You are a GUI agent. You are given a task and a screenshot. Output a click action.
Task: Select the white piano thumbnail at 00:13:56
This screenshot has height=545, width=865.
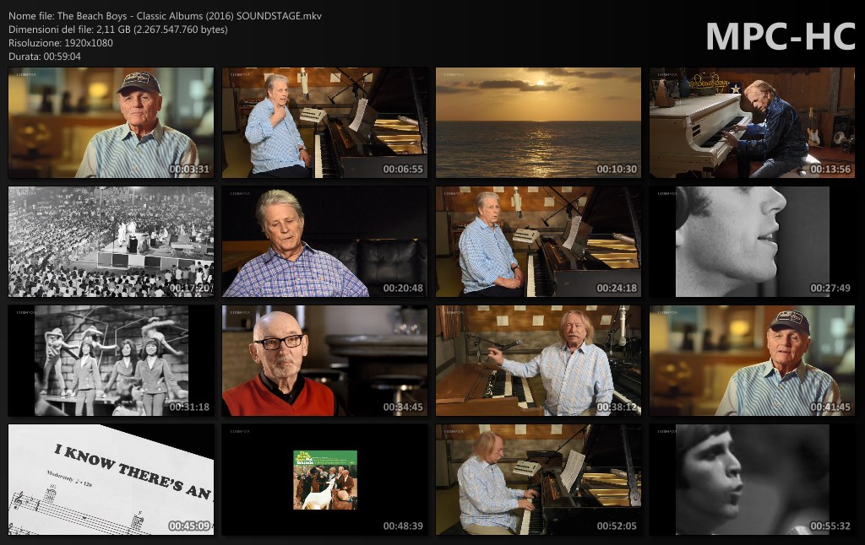pos(752,123)
